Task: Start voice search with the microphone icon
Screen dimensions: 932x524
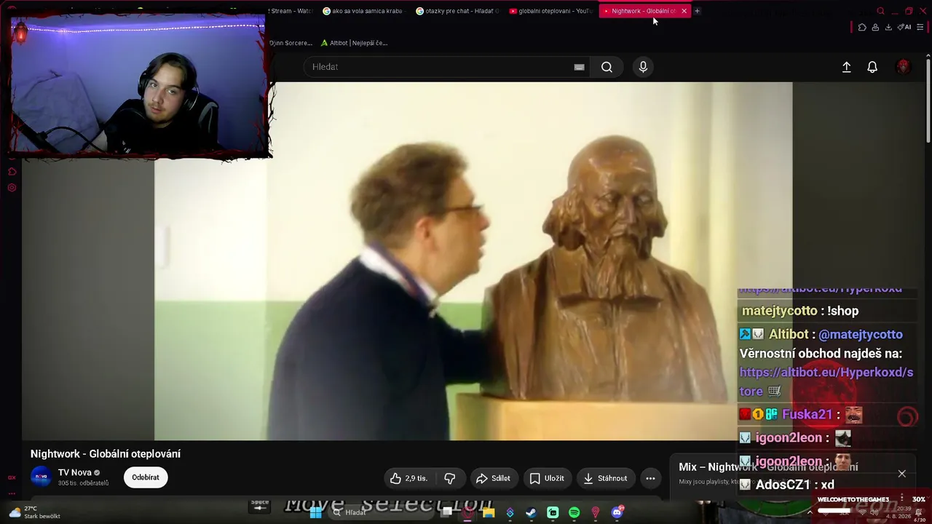Action: pos(643,67)
